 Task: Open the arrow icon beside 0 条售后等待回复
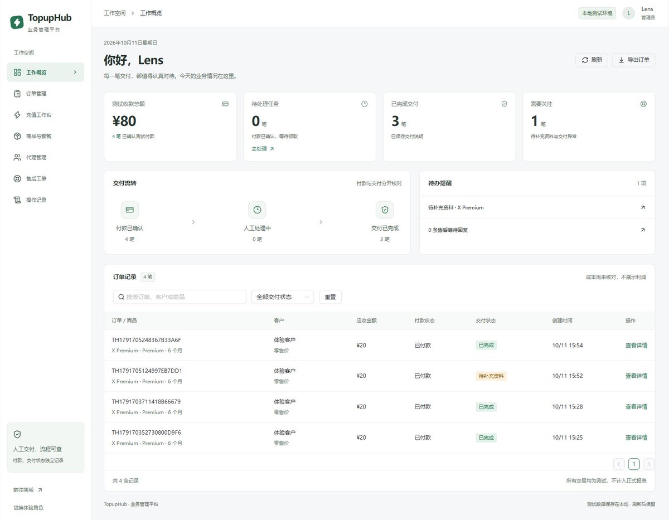click(642, 230)
